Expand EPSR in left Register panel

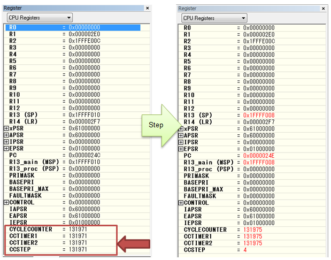tap(6, 149)
